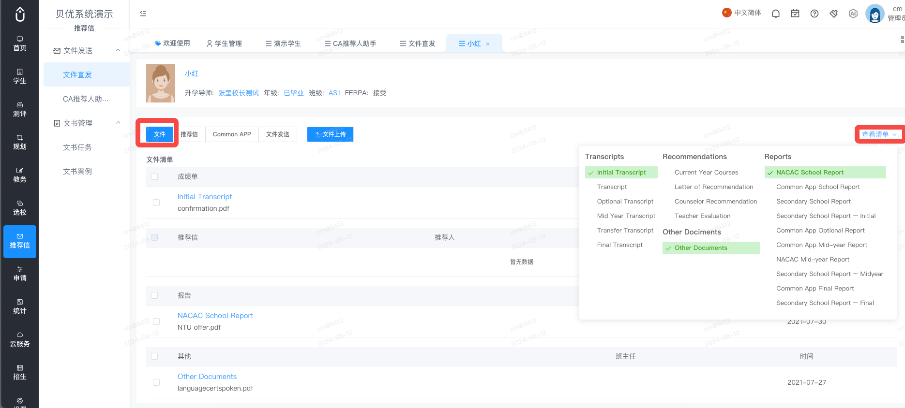This screenshot has height=408, width=905.
Task: Switch to the Common APP tab
Action: click(x=232, y=134)
